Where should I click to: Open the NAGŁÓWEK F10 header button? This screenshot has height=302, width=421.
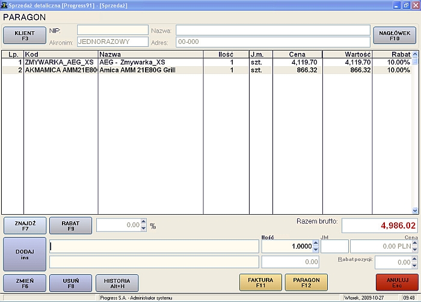tap(395, 35)
